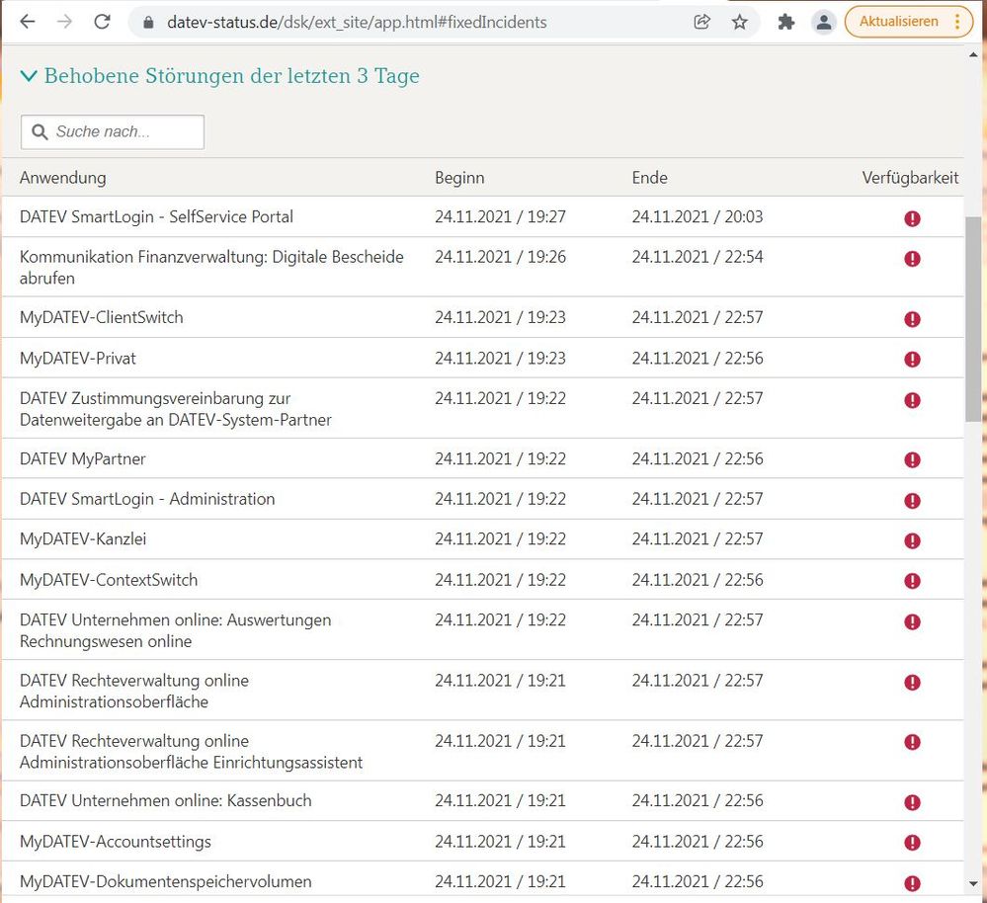The height and width of the screenshot is (903, 987).
Task: Select DATEV Zustimmungsvereinbarung zur Datenweitergabe entry
Action: 176,409
